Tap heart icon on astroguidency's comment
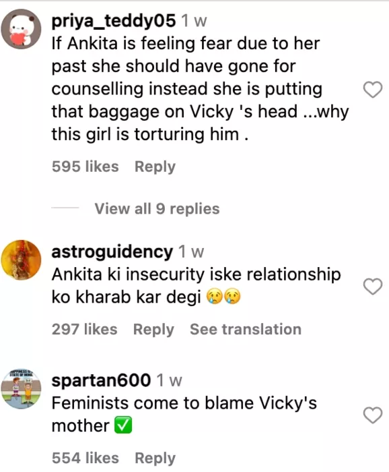This screenshot has height=472, width=389. click(x=373, y=287)
